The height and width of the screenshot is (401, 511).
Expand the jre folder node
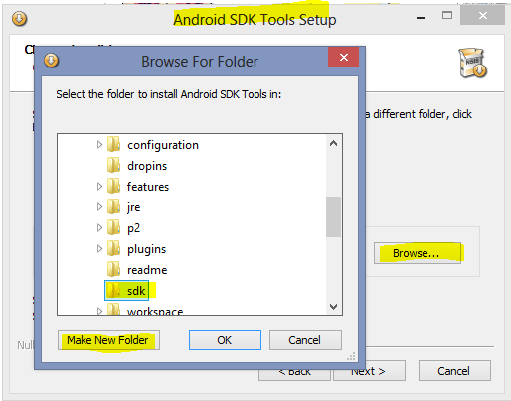point(99,207)
